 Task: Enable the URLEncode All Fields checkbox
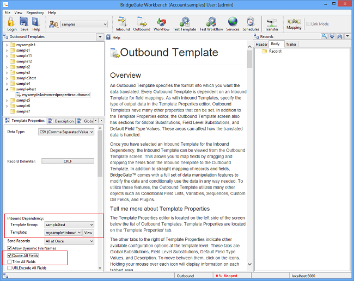(9, 268)
